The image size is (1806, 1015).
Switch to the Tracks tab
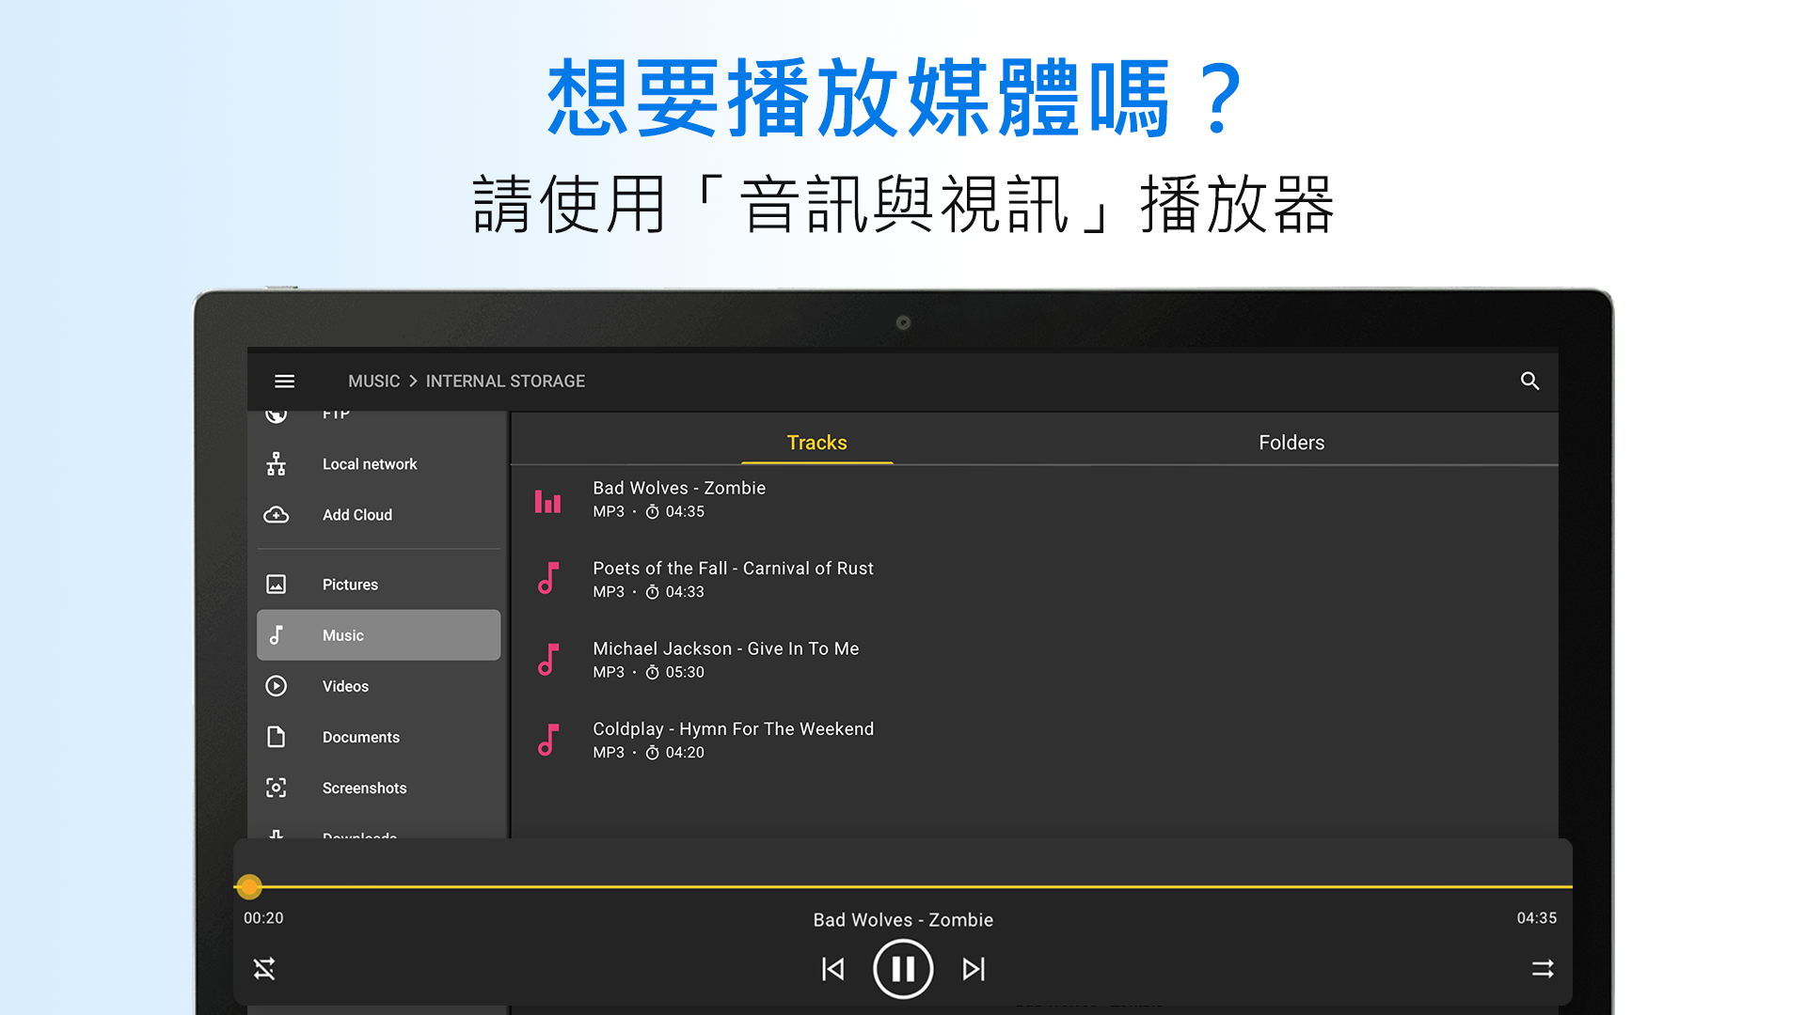(x=816, y=443)
